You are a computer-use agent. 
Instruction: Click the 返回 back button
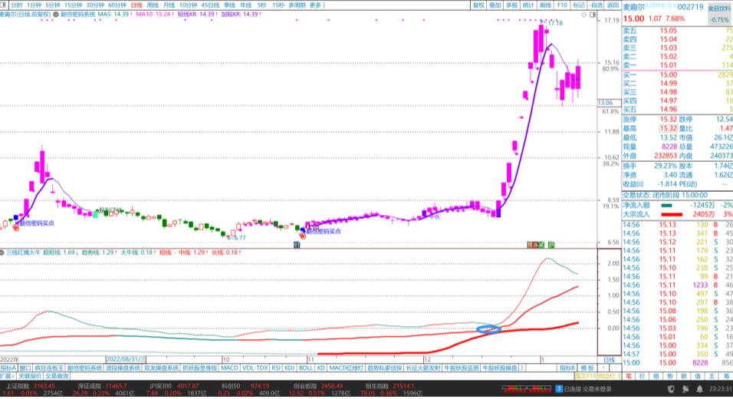(x=613, y=5)
